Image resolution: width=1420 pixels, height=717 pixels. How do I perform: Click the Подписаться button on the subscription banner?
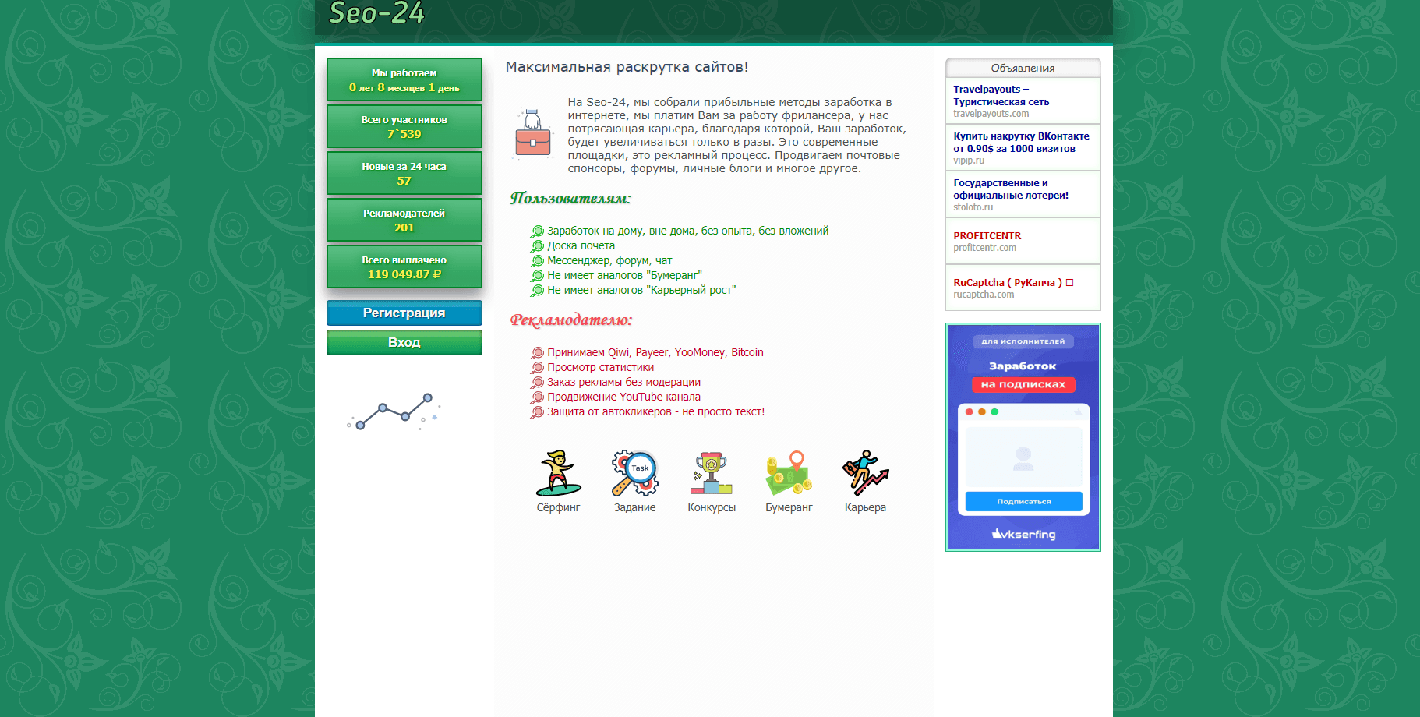[1023, 501]
